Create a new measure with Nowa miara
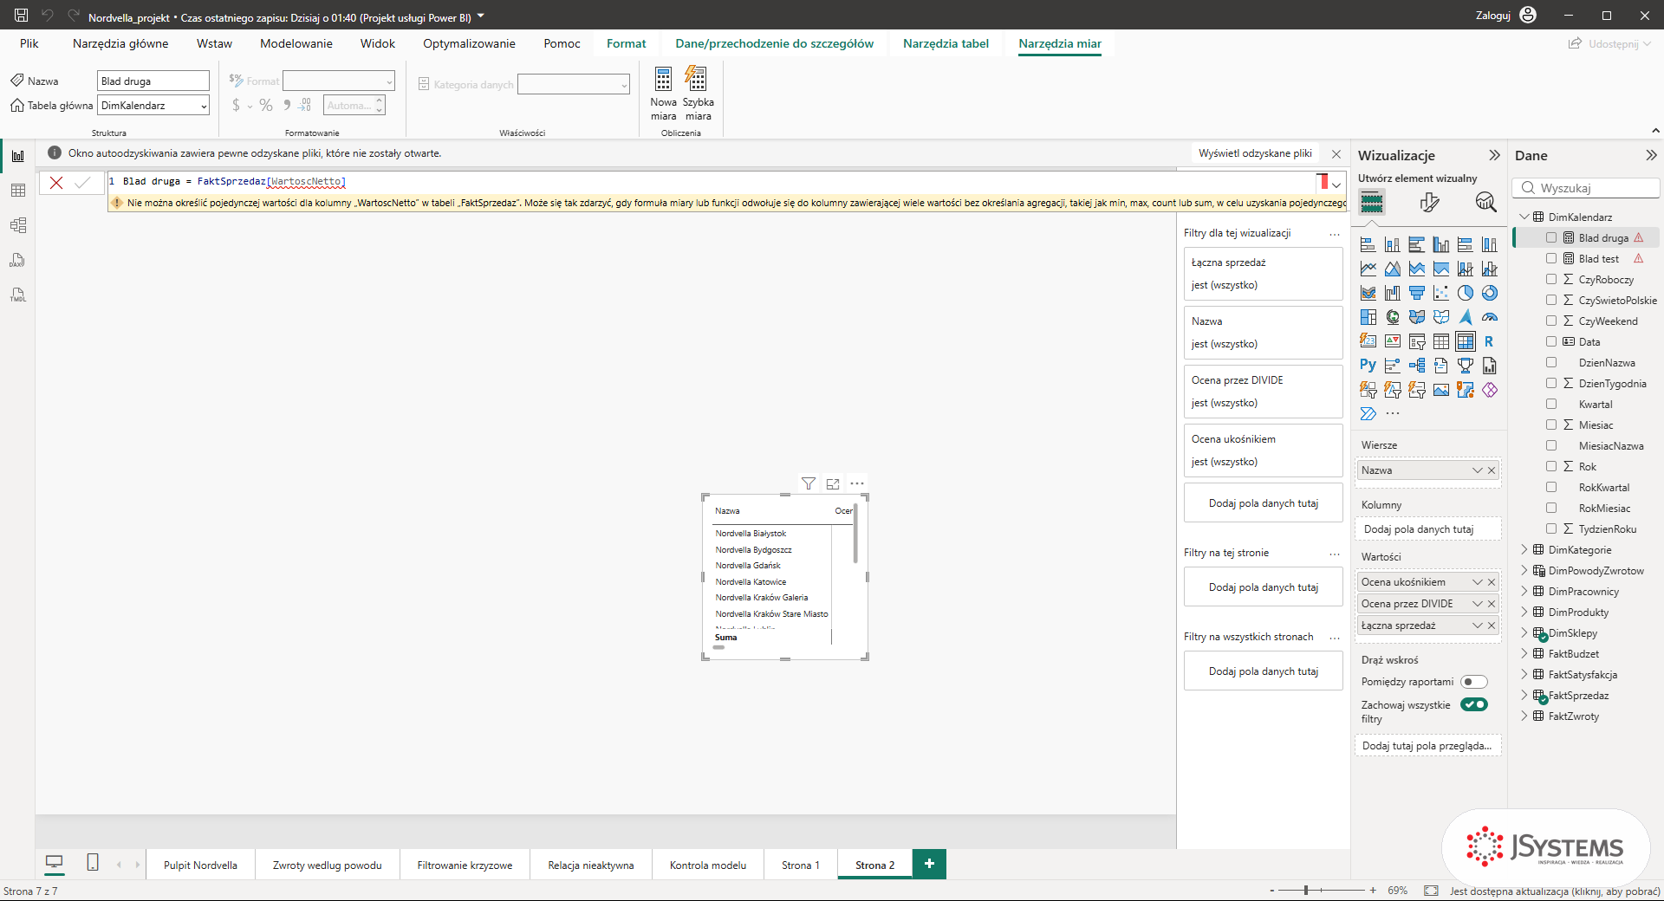Screen dimensions: 1664x901 click(x=663, y=94)
